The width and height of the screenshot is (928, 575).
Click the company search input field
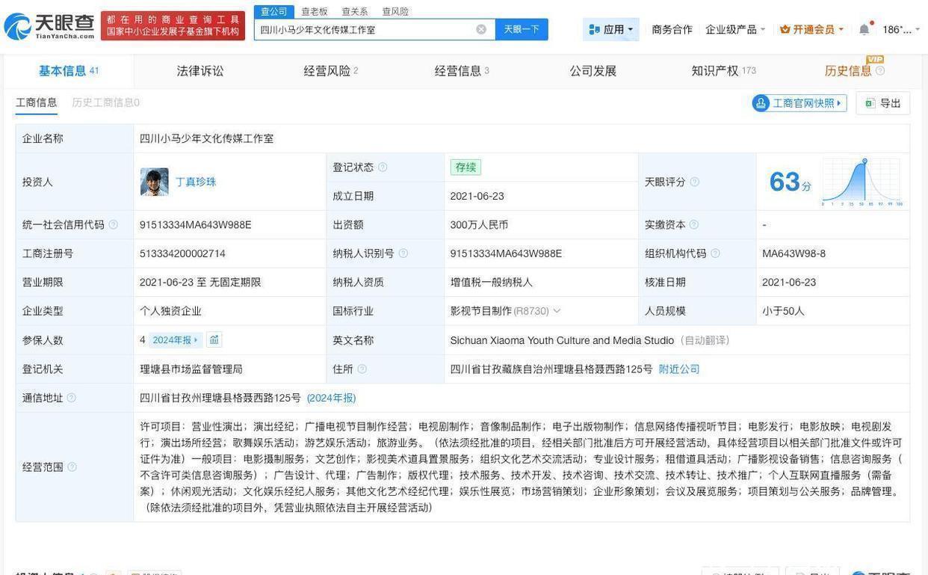pos(366,29)
